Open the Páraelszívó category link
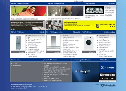This screenshot has height=91, width=126. click(x=77, y=32)
